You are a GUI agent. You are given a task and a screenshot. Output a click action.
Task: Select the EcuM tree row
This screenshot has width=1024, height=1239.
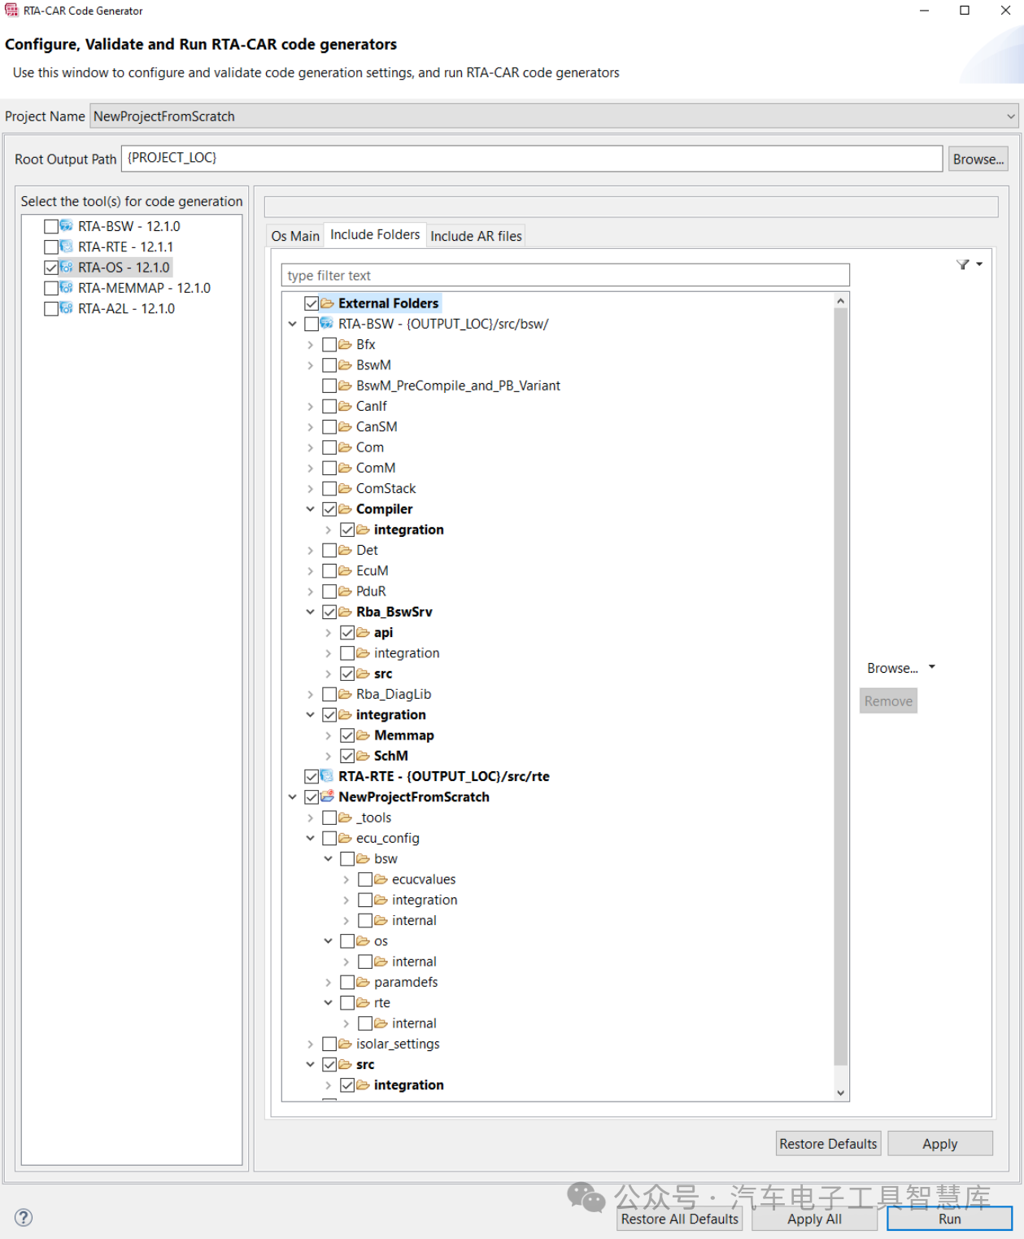pyautogui.click(x=371, y=570)
